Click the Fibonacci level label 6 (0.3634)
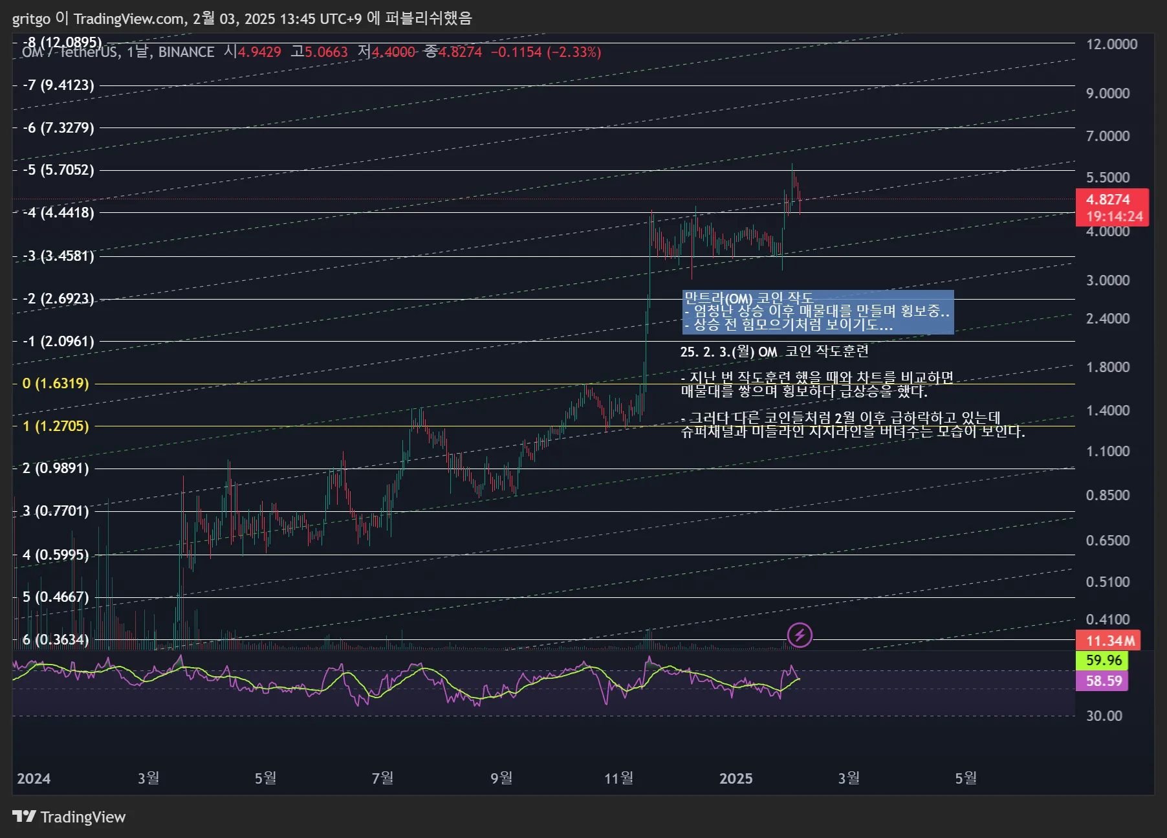This screenshot has width=1167, height=838. pyautogui.click(x=56, y=639)
